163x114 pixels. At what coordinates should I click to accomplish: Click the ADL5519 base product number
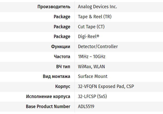click(x=87, y=106)
